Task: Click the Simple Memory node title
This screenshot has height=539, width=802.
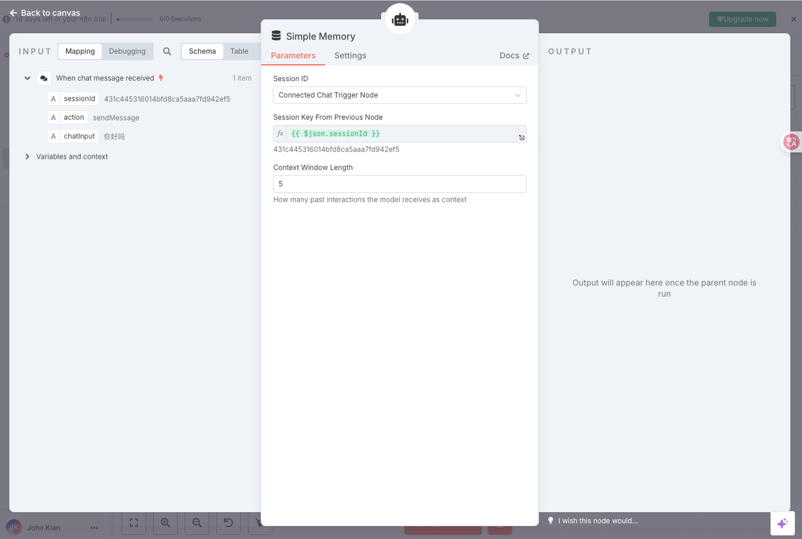Action: (x=321, y=36)
